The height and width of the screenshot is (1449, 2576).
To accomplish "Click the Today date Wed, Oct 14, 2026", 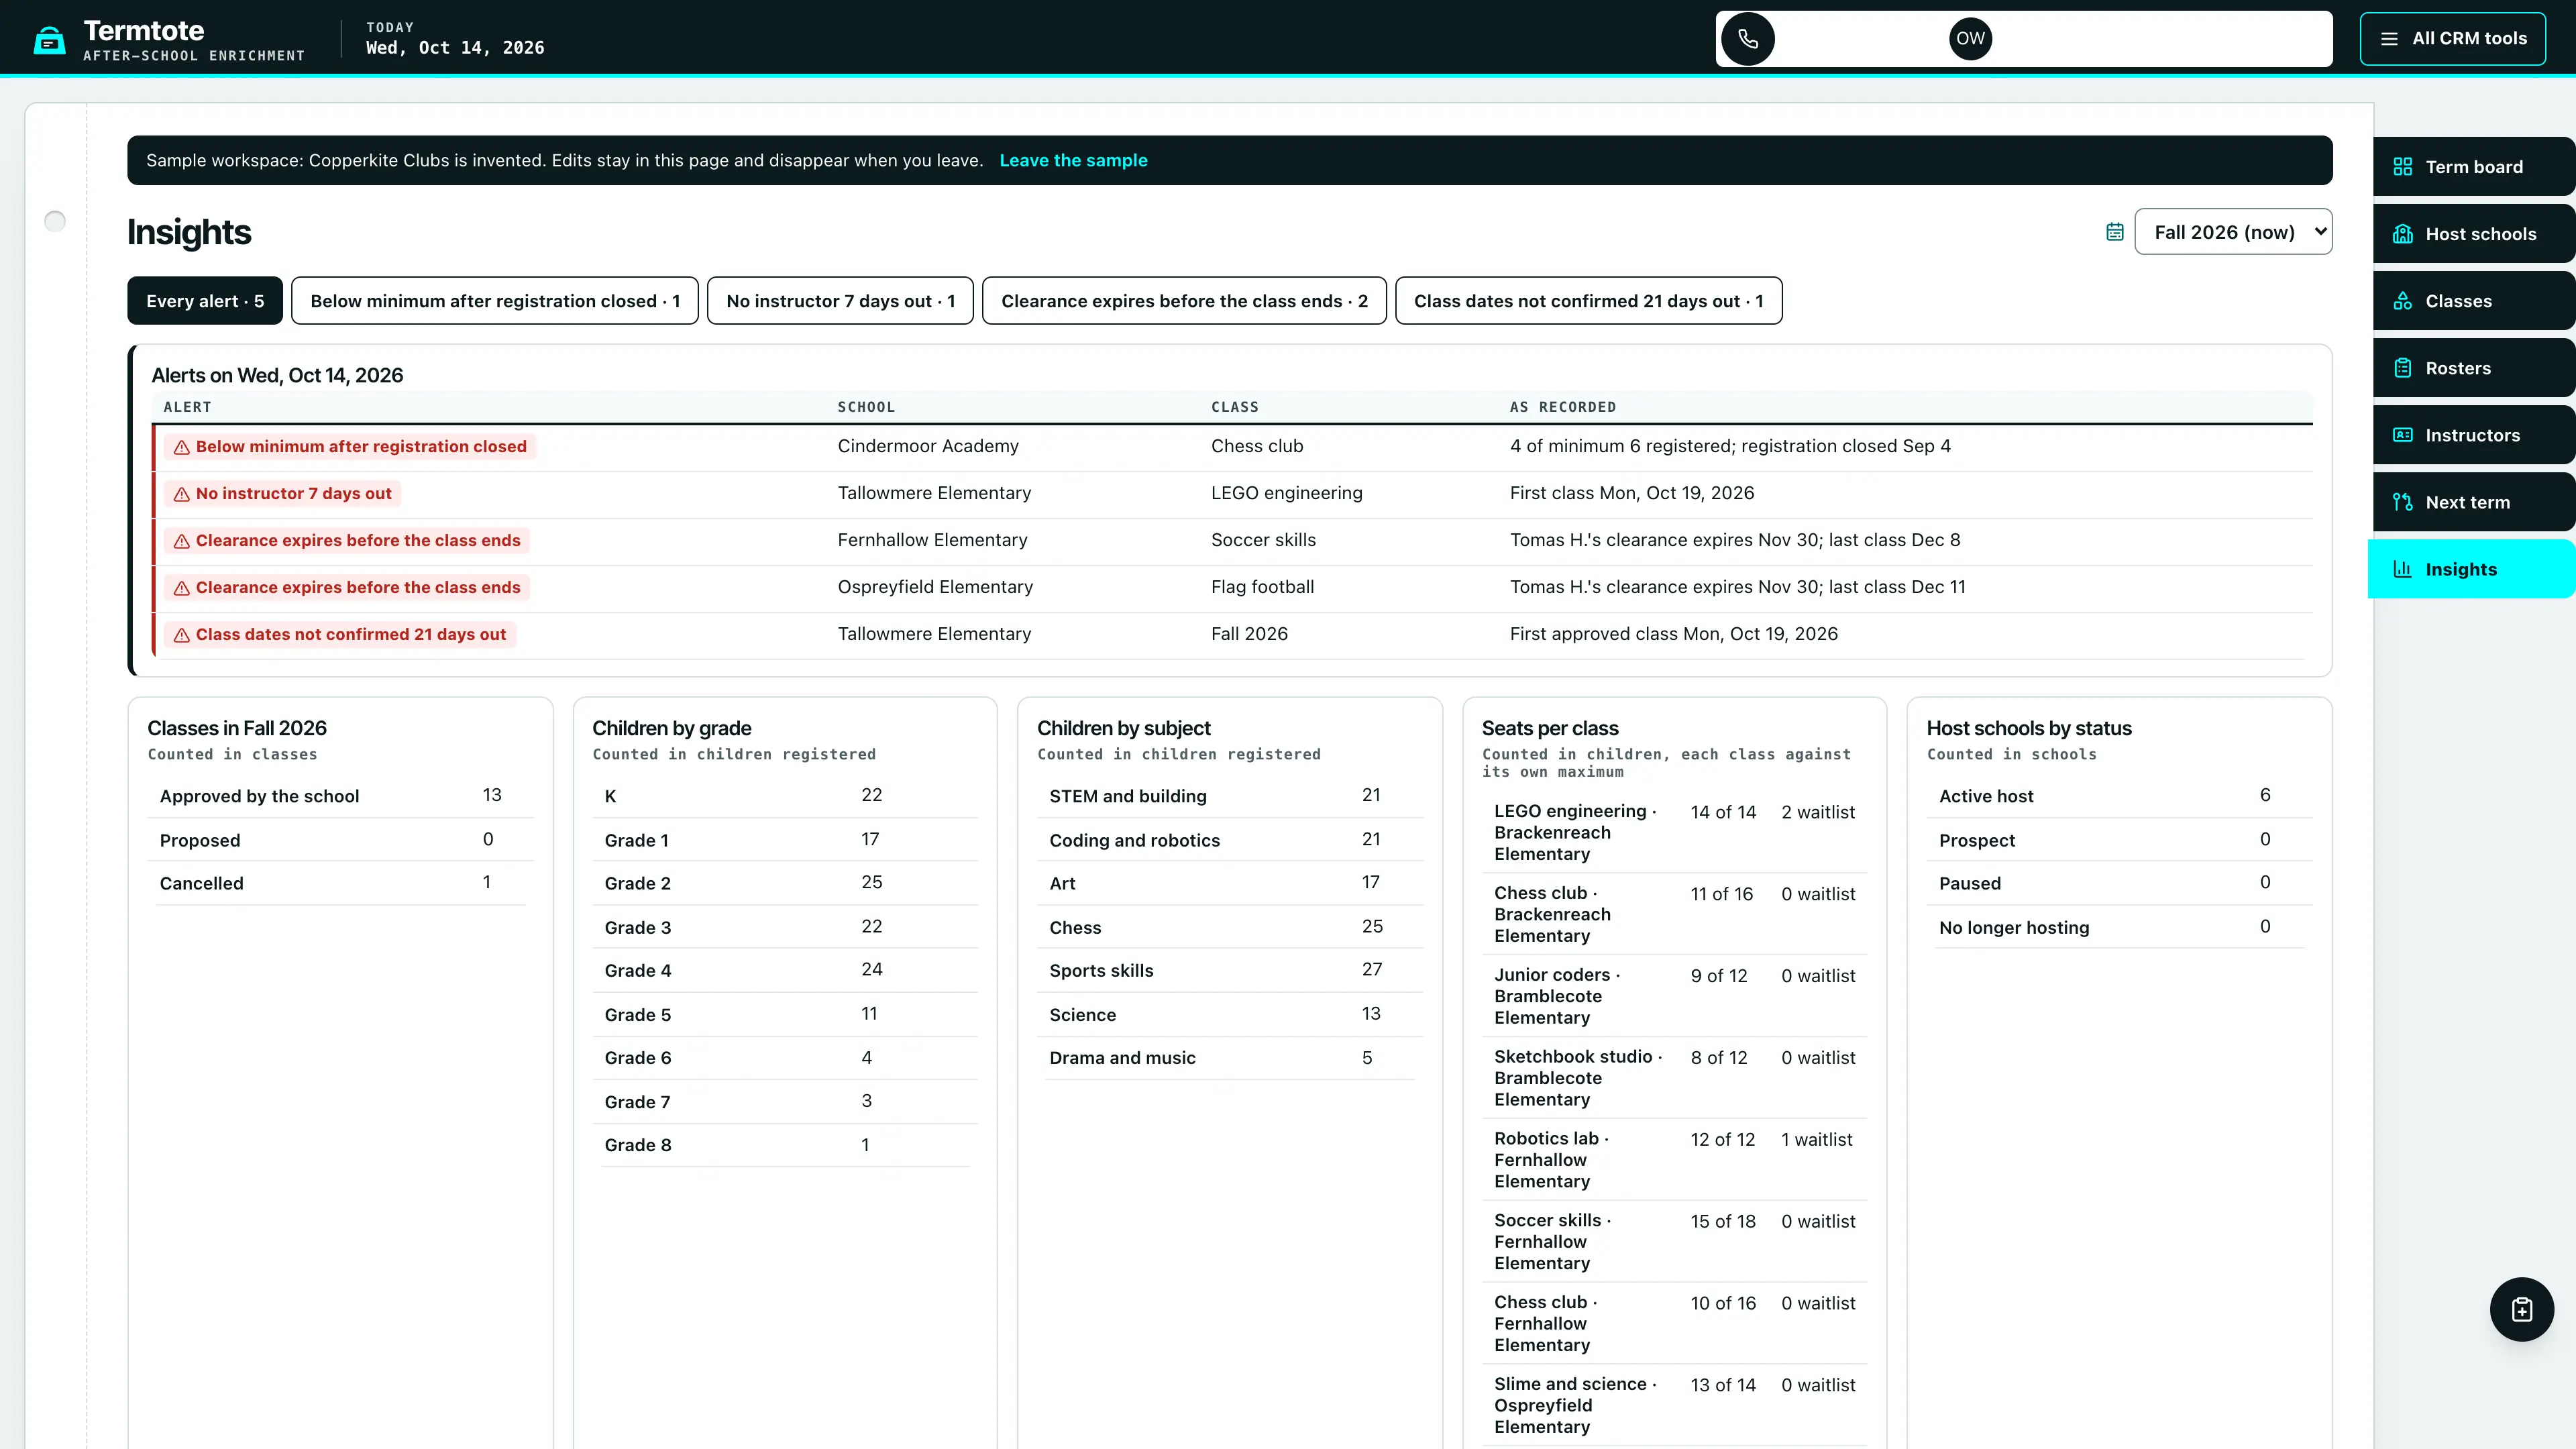I will (455, 48).
